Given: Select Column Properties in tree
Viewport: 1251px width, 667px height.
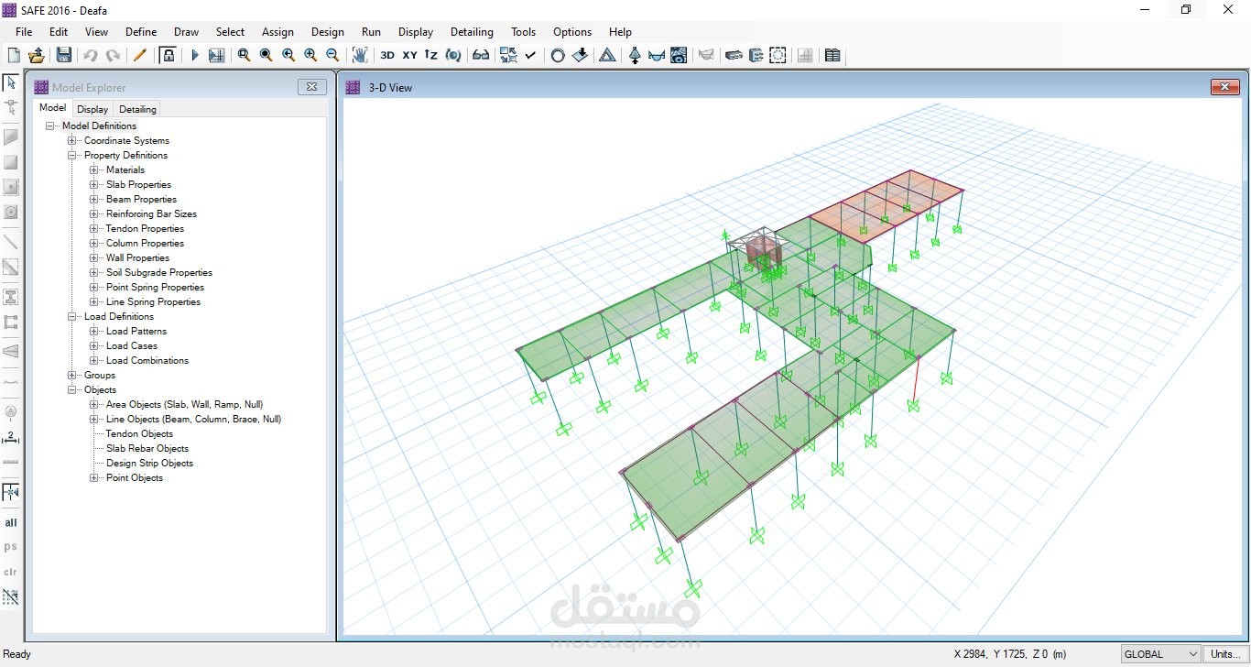Looking at the screenshot, I should (145, 243).
